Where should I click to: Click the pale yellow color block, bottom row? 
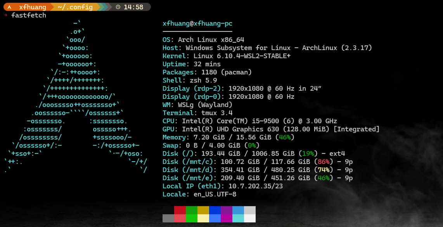203,218
